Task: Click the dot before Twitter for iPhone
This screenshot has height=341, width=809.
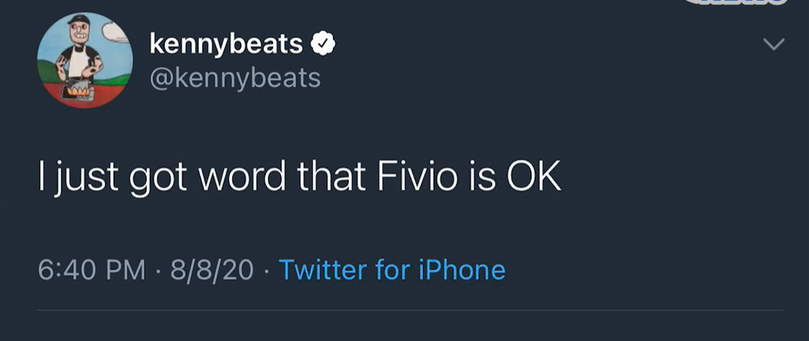Action: [267, 271]
